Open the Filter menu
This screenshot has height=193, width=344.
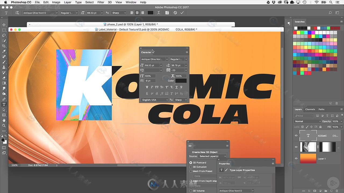click(x=101, y=2)
